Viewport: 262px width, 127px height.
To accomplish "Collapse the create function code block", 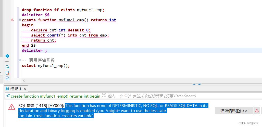I will 20,20.
